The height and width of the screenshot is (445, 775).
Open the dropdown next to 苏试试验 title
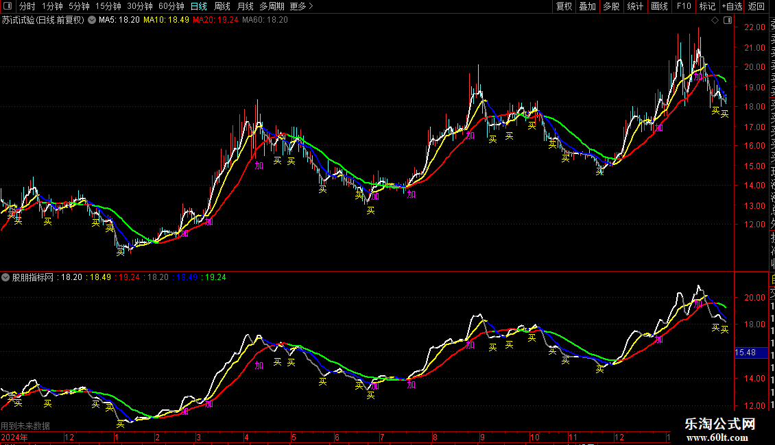(x=92, y=21)
